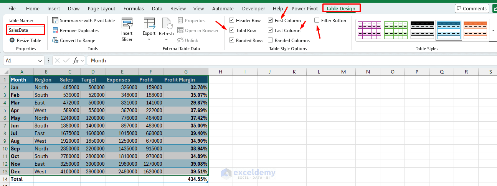Open the Name Box dropdown

click(40, 61)
